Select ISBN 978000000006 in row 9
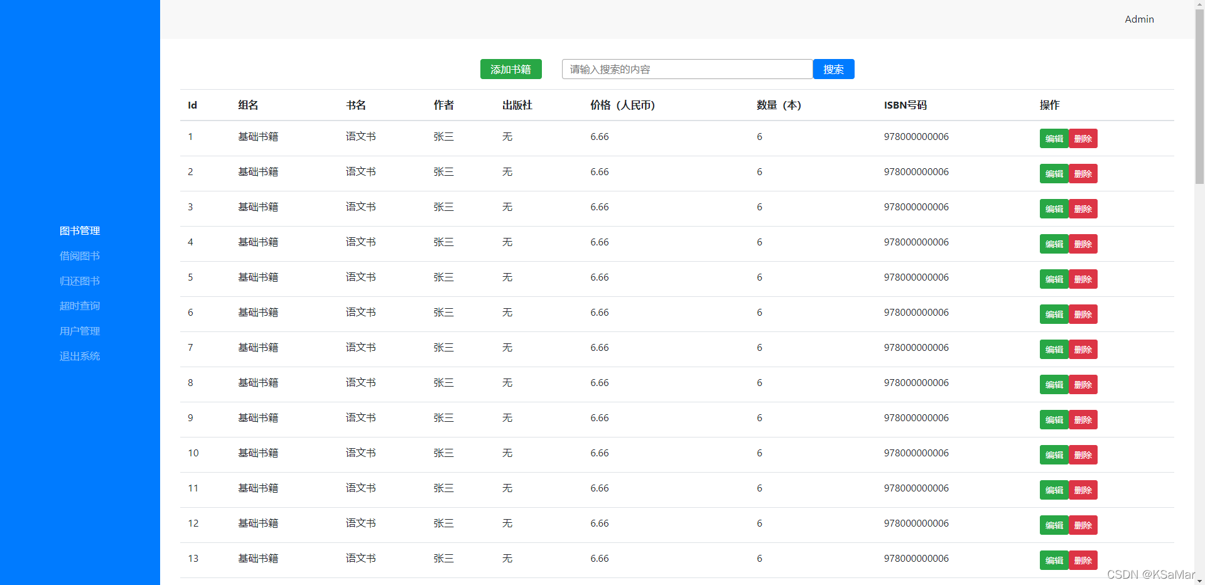This screenshot has width=1205, height=585. [917, 417]
